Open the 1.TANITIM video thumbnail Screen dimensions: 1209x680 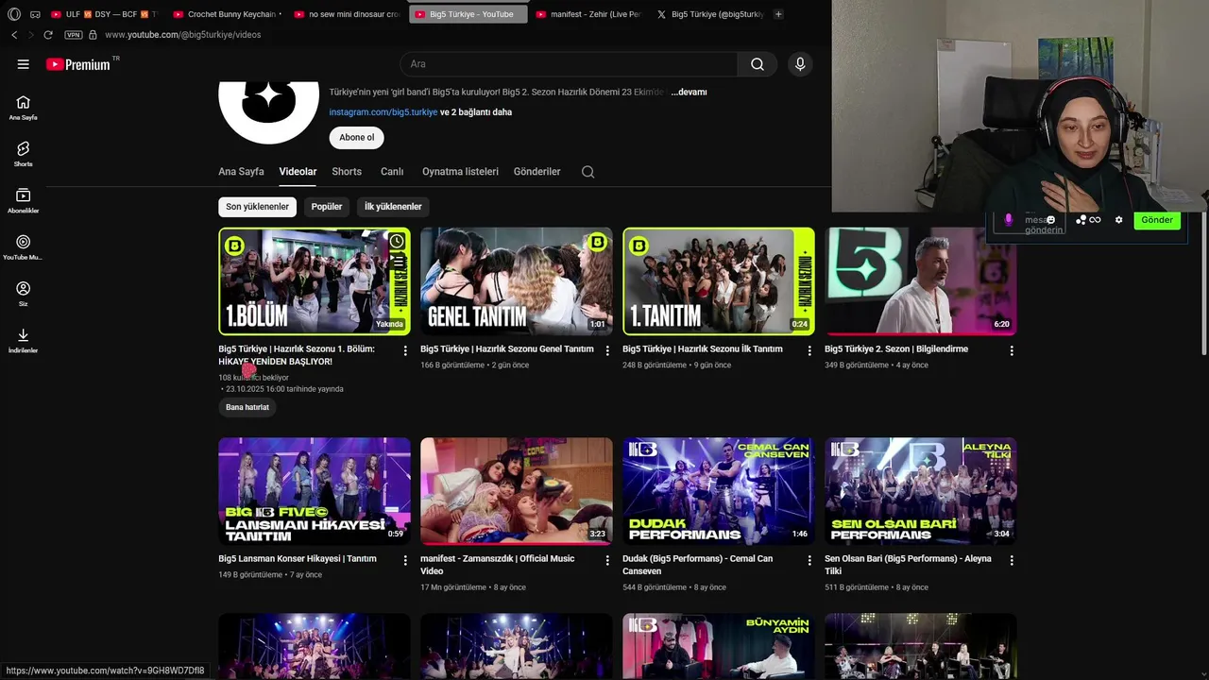(719, 280)
